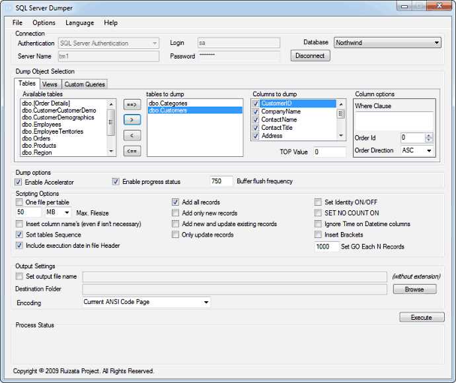Click the Order Id spinner down arrow
Screen dimensions: 456x383
coord(429,140)
